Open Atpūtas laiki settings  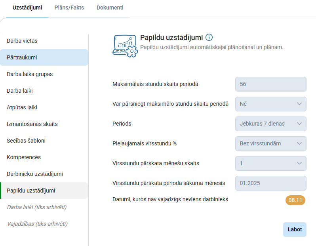point(22,107)
